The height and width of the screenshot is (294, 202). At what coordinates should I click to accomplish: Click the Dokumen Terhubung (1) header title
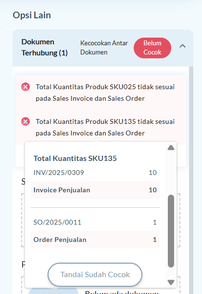[45, 47]
